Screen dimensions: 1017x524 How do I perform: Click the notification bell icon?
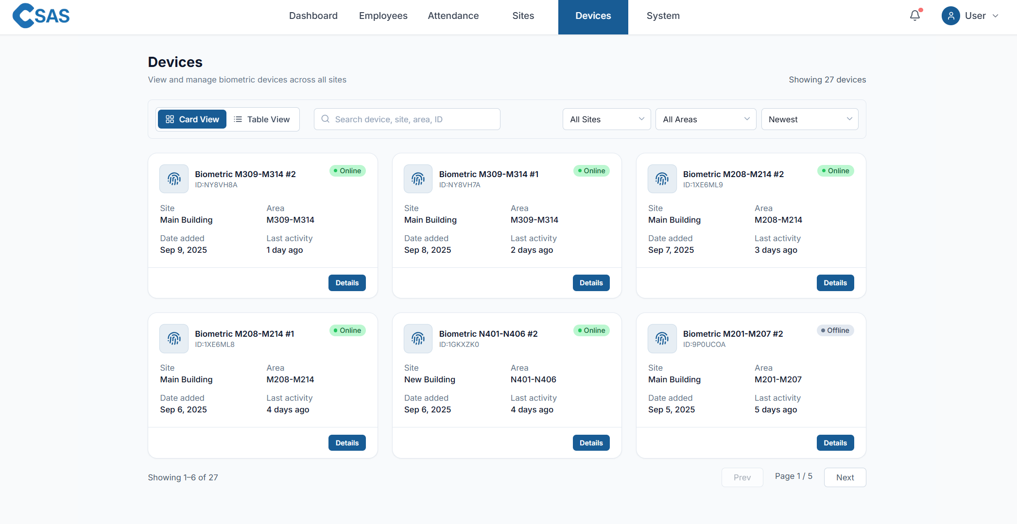click(x=915, y=16)
